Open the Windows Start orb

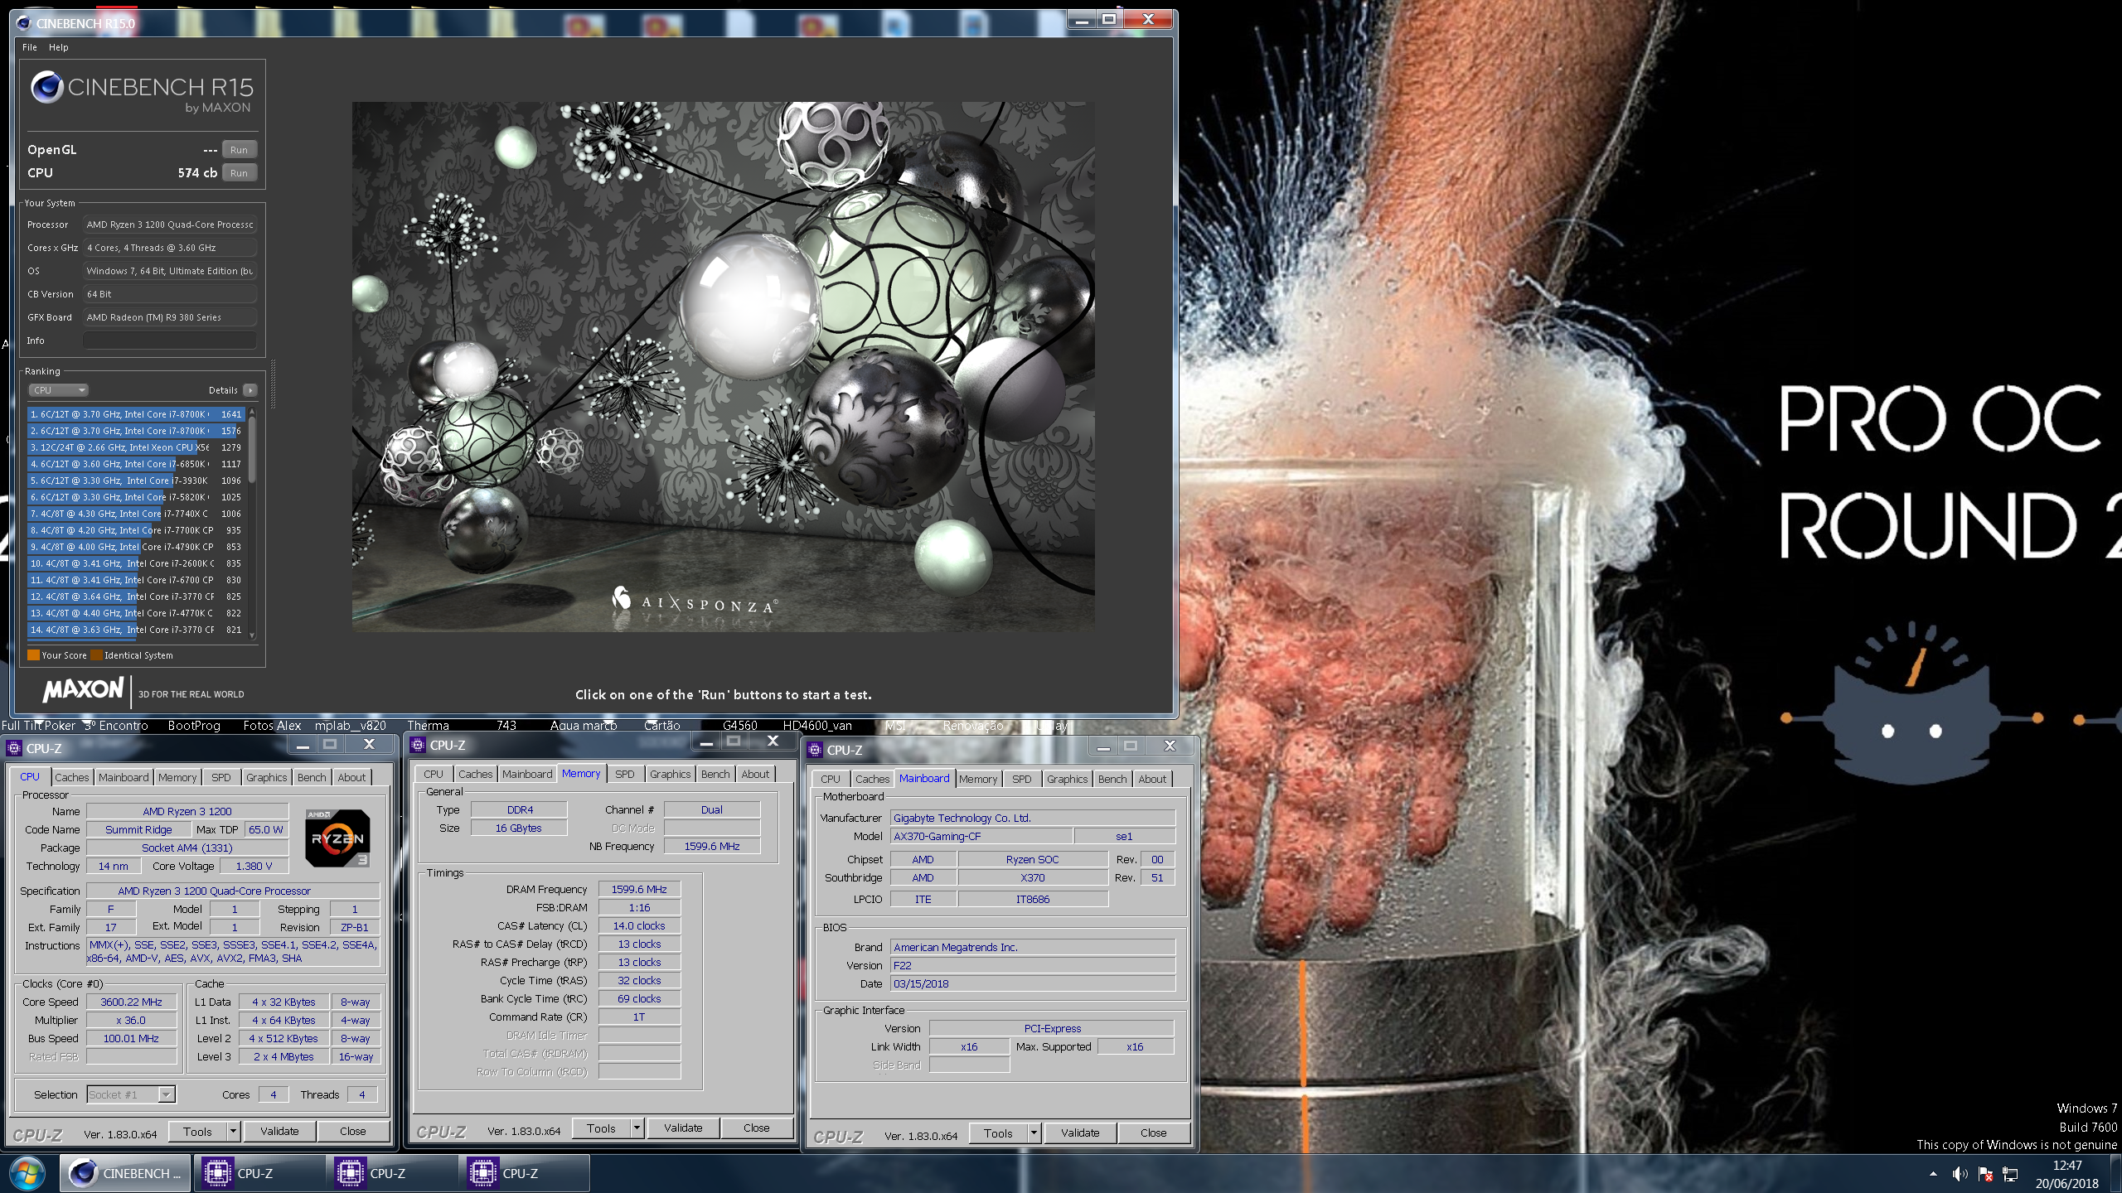pos(27,1173)
